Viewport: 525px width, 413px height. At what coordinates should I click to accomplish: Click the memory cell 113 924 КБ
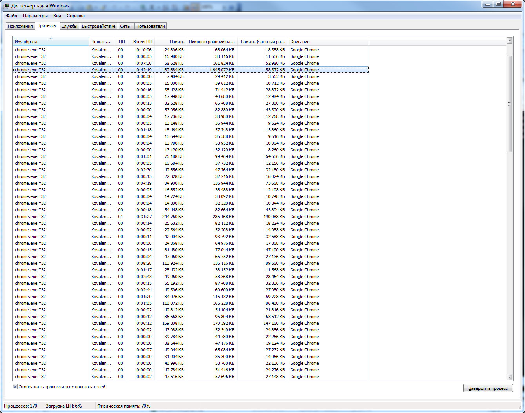pyautogui.click(x=173, y=263)
